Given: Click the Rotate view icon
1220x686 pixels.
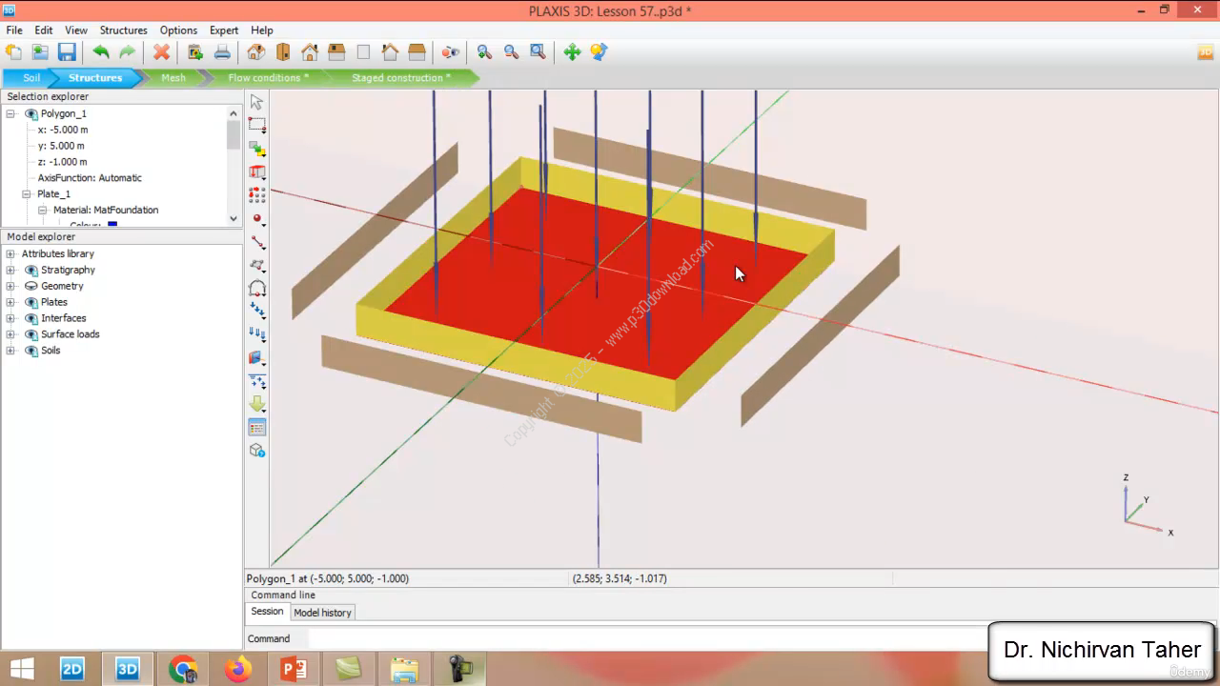Looking at the screenshot, I should [599, 52].
